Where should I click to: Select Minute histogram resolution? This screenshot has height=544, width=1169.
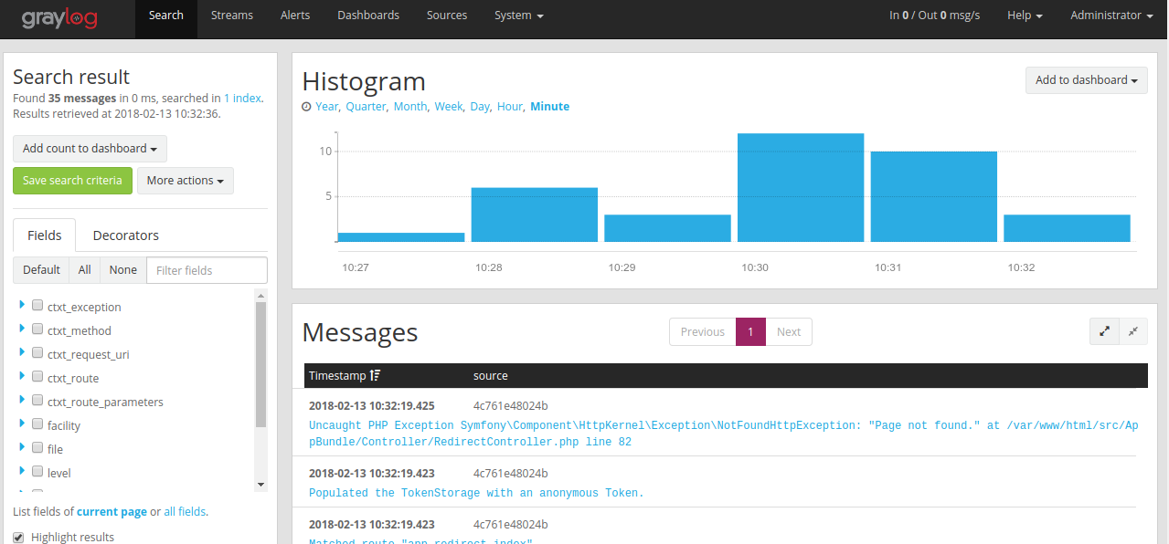(549, 106)
